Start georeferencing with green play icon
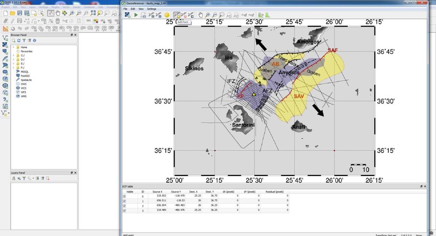 pyautogui.click(x=136, y=15)
